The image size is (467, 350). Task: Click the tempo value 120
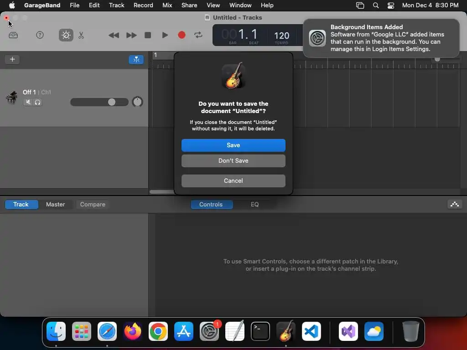(281, 36)
